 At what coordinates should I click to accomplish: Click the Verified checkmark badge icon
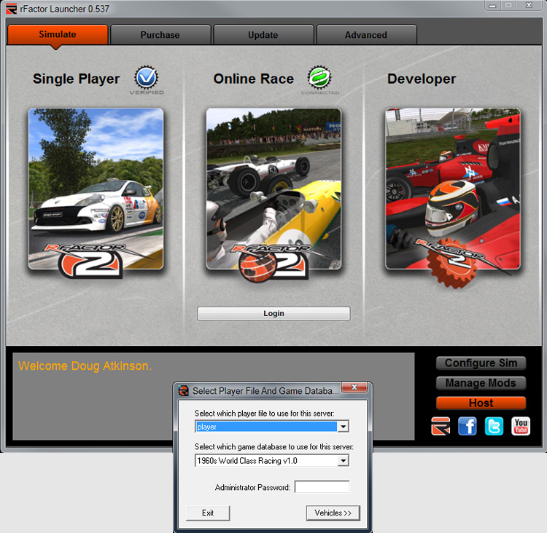[x=147, y=77]
